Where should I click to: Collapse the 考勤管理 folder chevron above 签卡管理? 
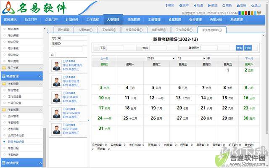click(x=40, y=110)
